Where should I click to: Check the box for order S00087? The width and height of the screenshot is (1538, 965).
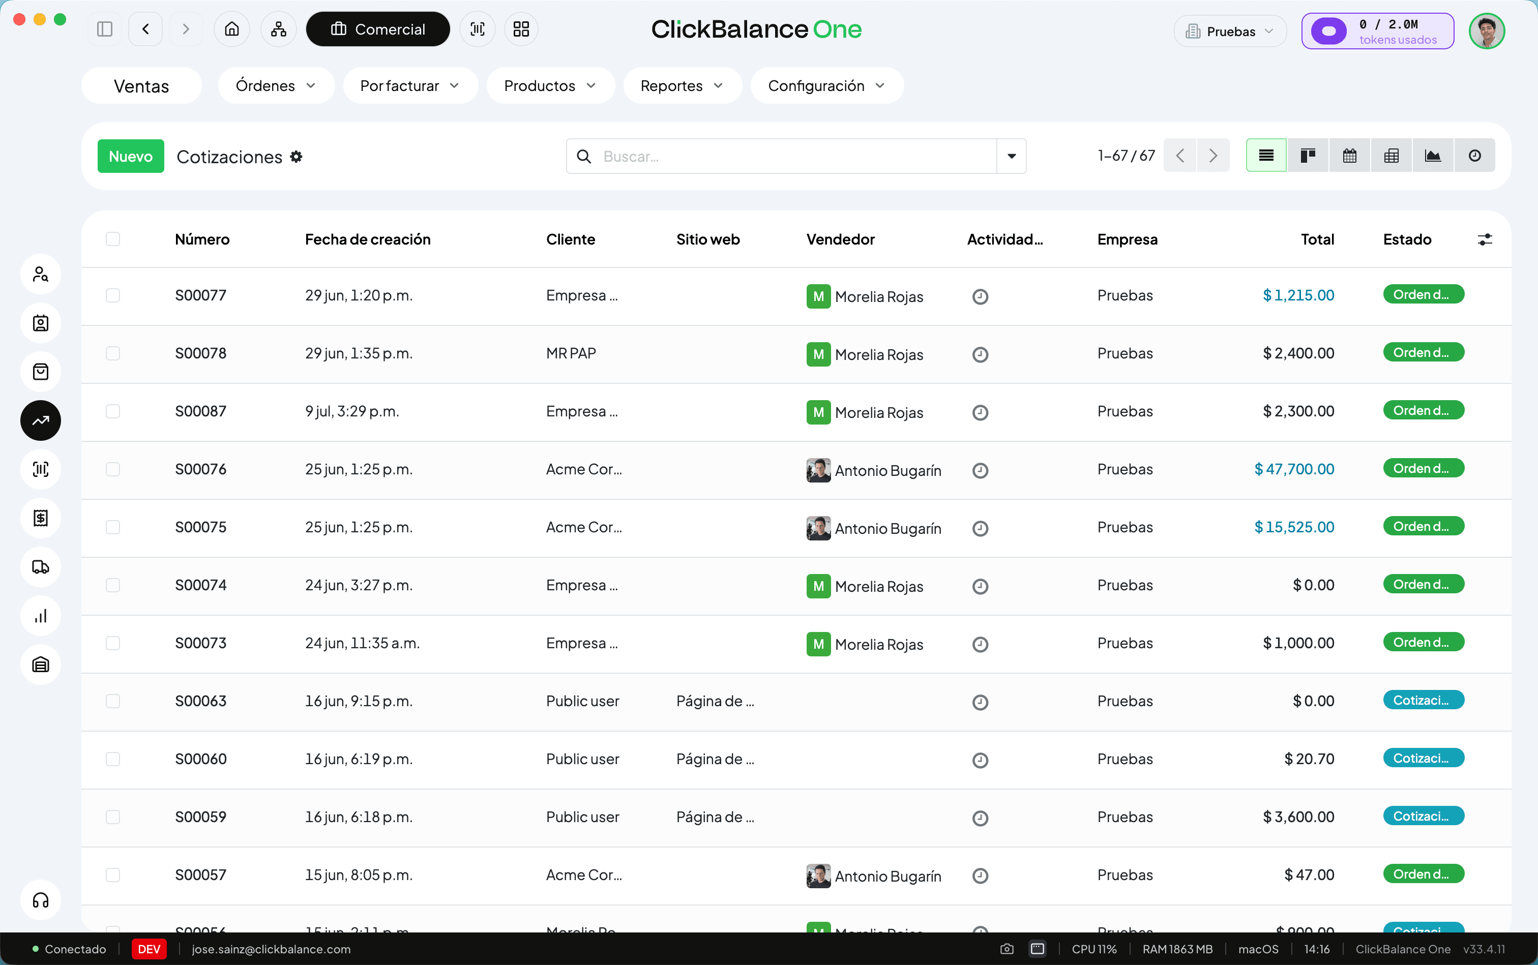(x=113, y=412)
